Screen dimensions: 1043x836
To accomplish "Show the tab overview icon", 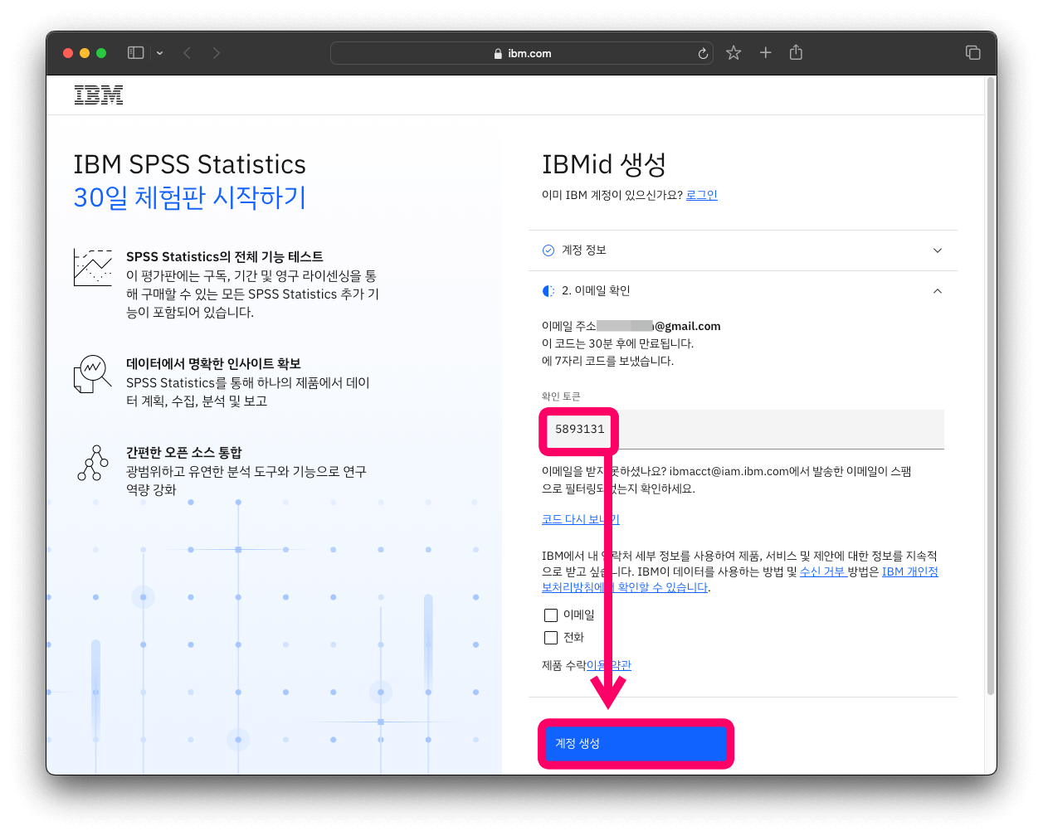I will tap(973, 53).
